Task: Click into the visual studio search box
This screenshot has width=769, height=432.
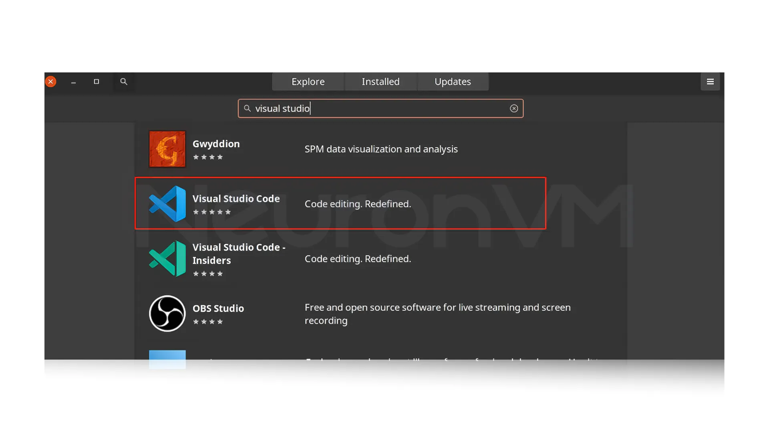Action: (x=380, y=108)
